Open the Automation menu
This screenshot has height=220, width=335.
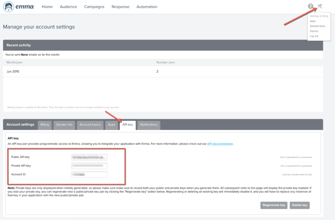click(x=147, y=7)
